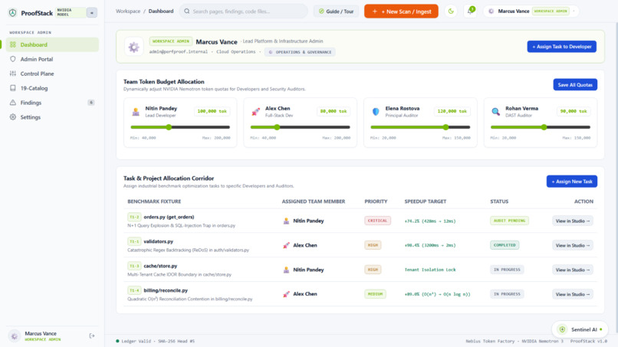This screenshot has width=618, height=347.
Task: Click the Findings warning triangle icon
Action: pyautogui.click(x=13, y=103)
